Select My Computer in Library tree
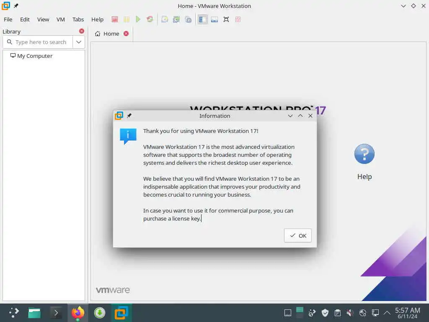 [31, 56]
